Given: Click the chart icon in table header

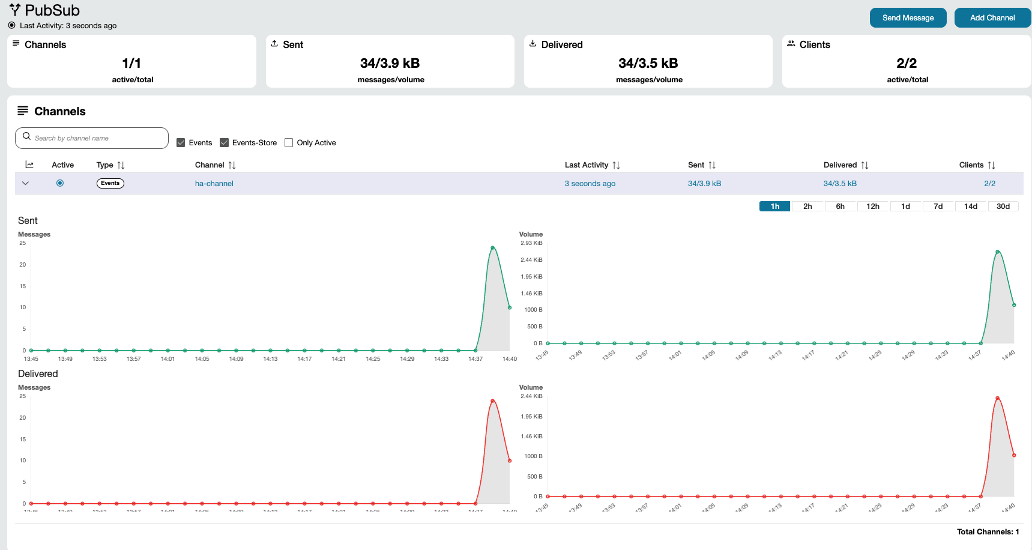Looking at the screenshot, I should click(29, 165).
